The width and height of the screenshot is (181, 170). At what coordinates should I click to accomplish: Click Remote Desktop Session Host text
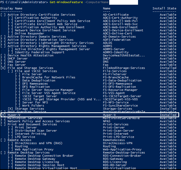coord(40,165)
